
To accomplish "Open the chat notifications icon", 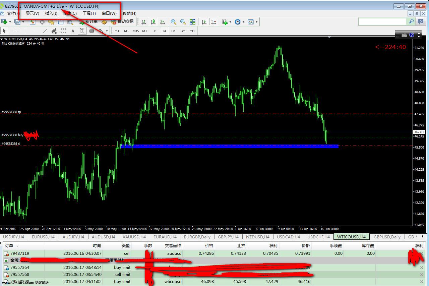I will coord(421,21).
